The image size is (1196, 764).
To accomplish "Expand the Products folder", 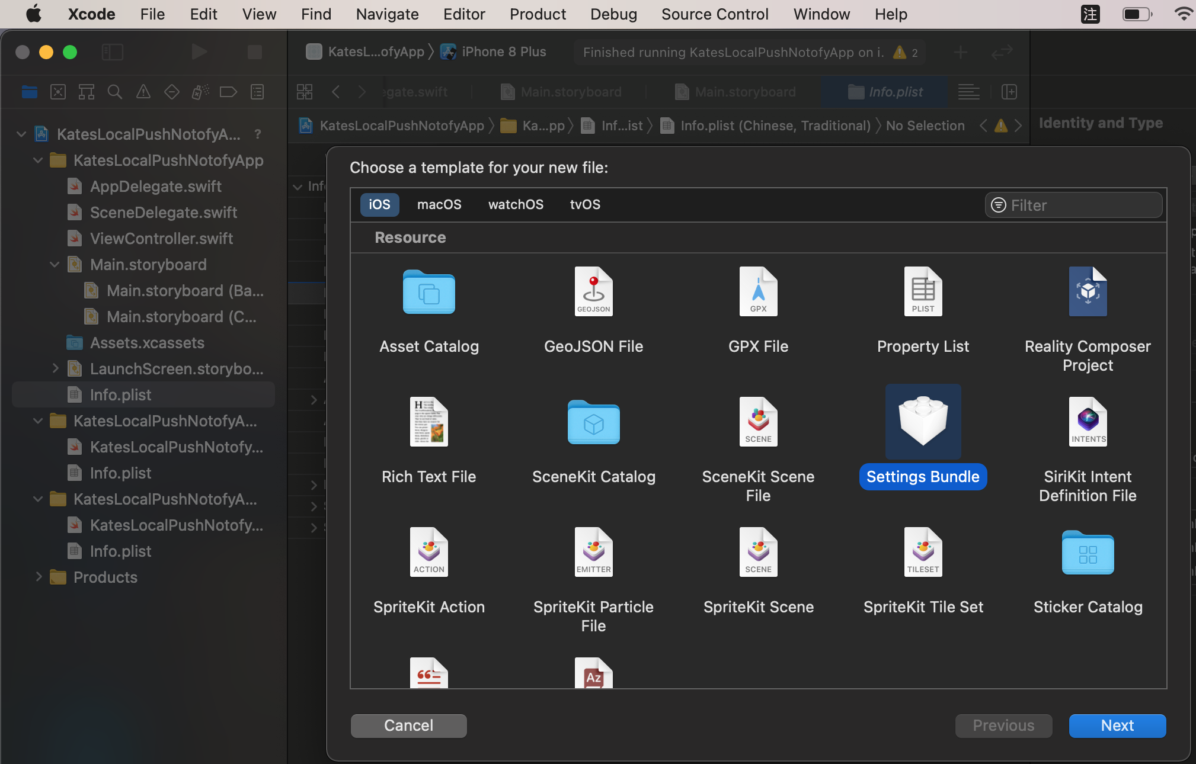I will (38, 577).
